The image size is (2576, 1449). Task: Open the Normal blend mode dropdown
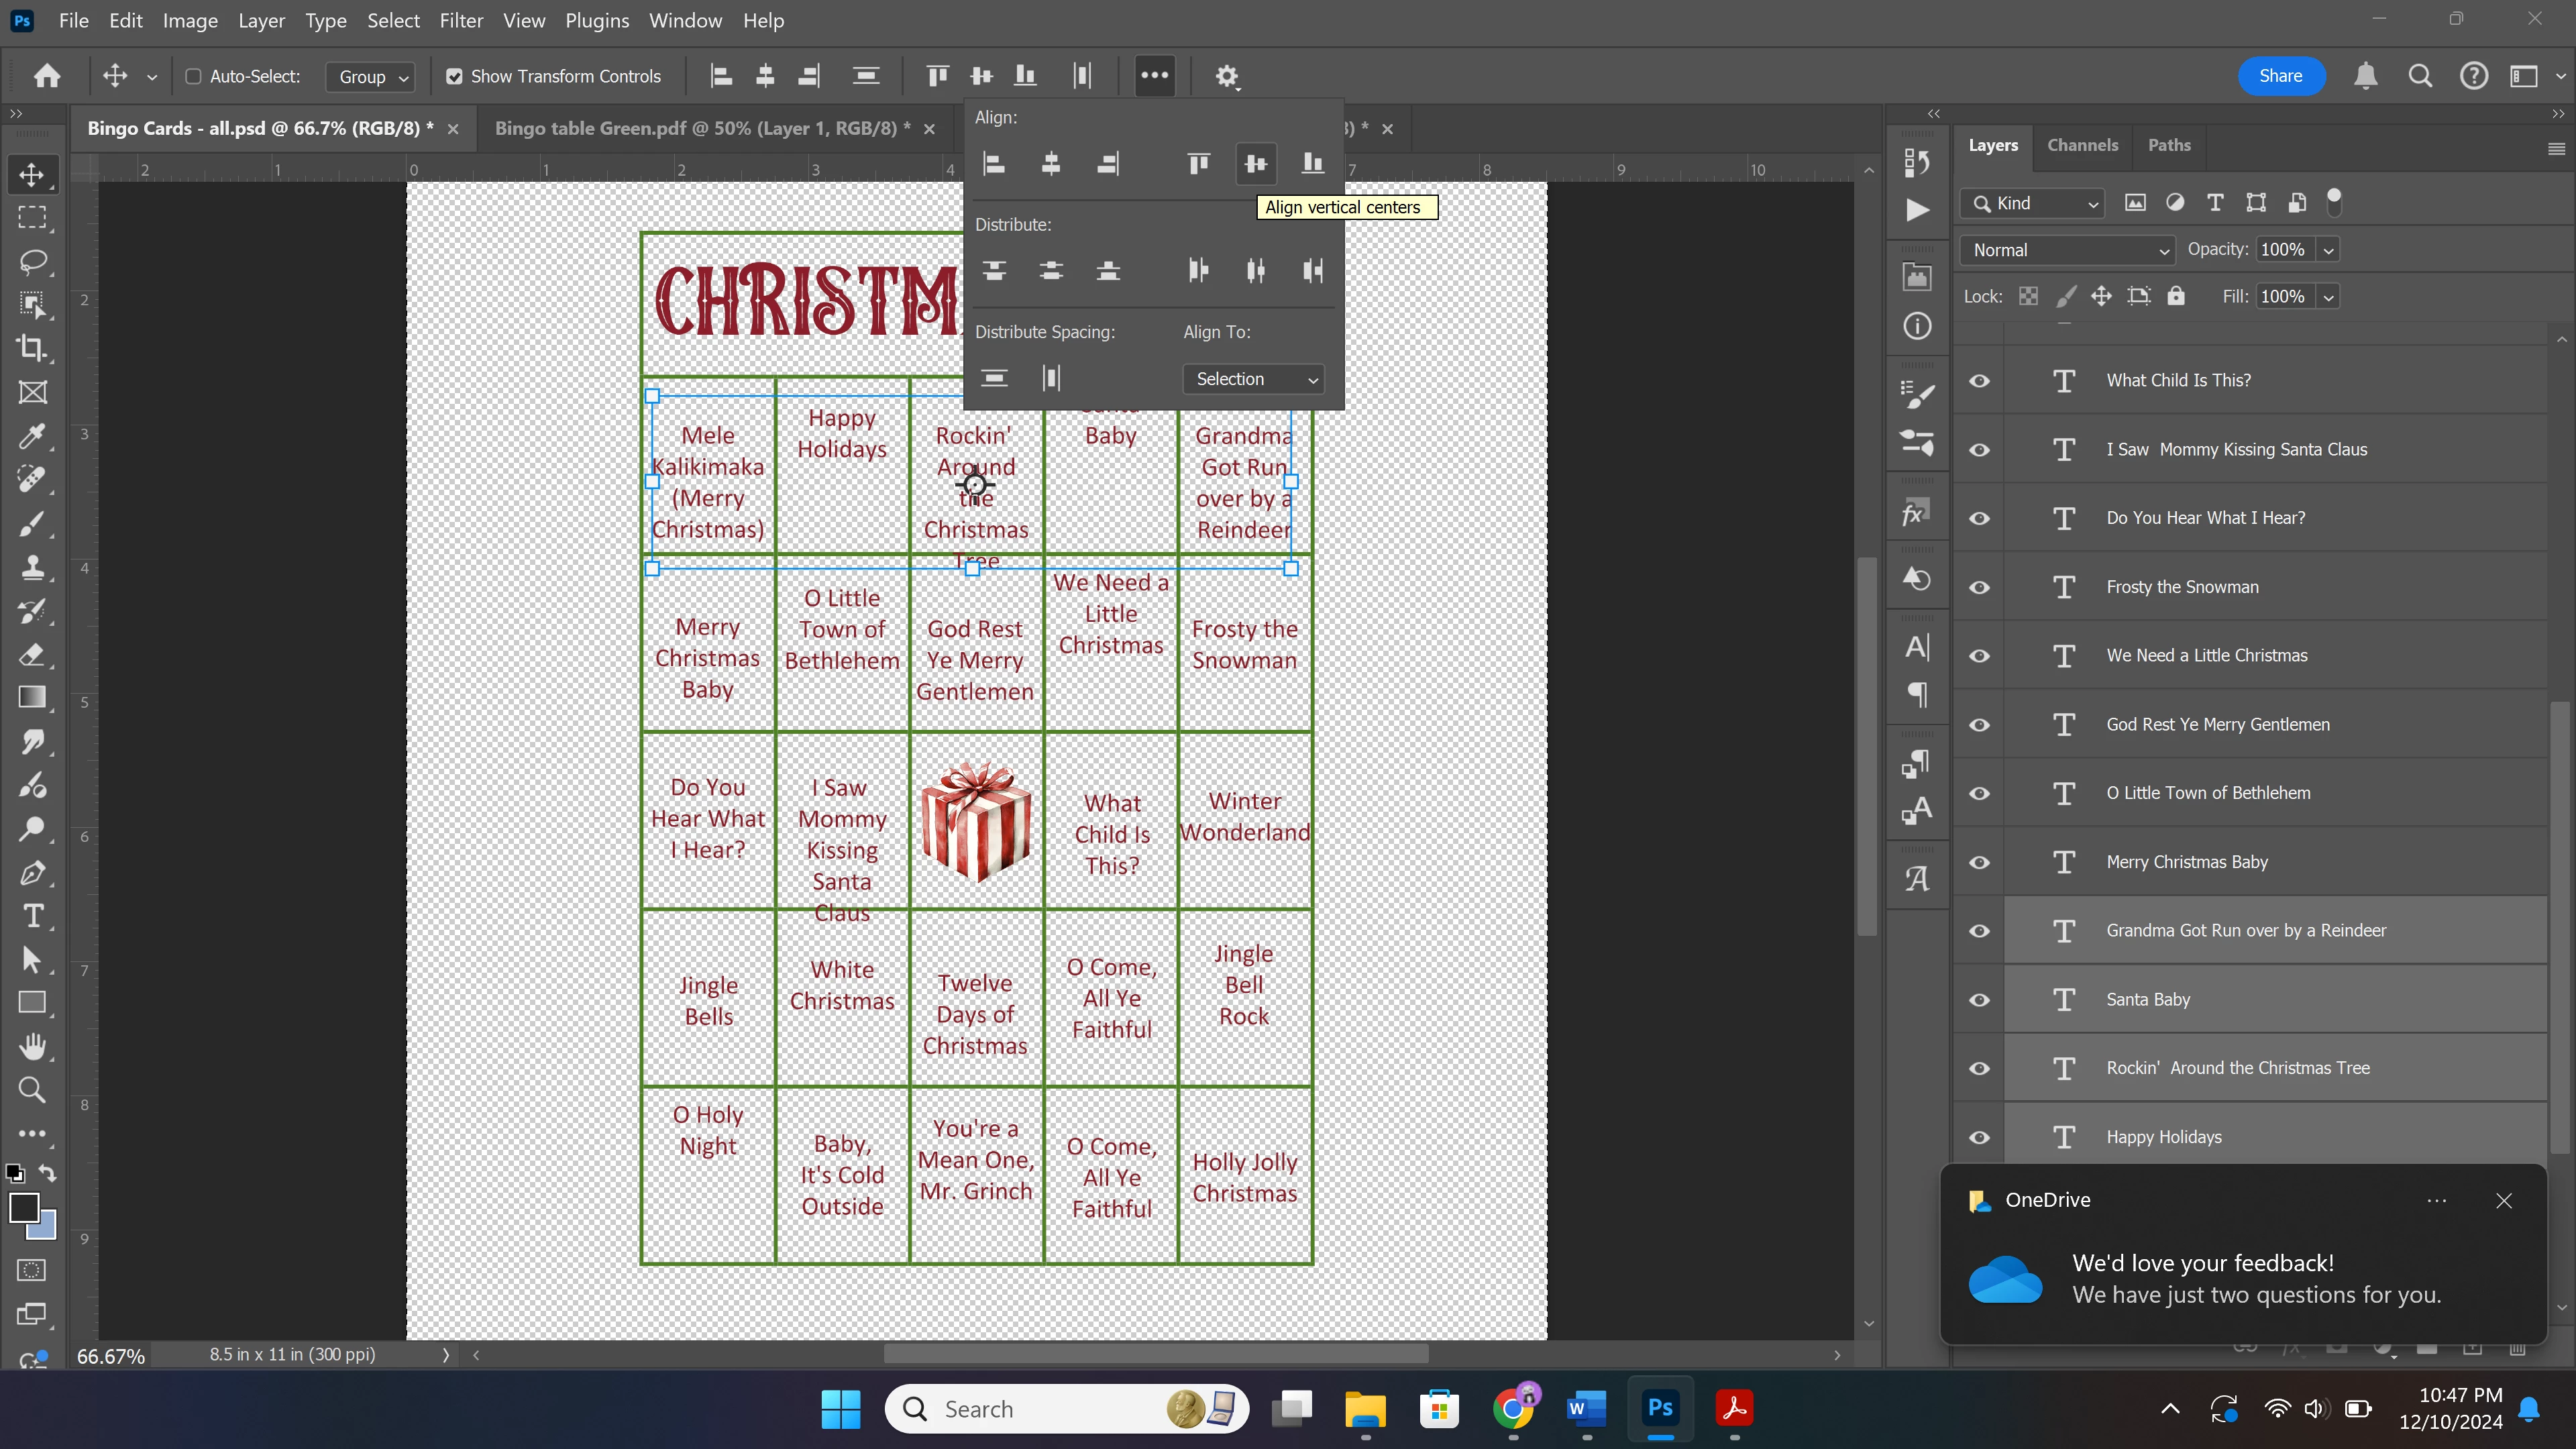pos(2068,250)
